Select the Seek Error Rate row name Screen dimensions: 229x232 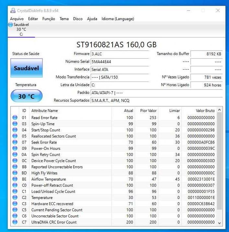[x=44, y=142]
